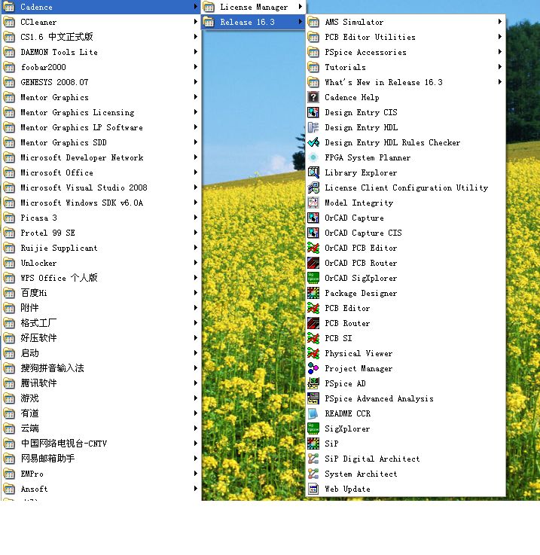This screenshot has width=540, height=555.
Task: Open the Release 16.3 submenu
Action: click(x=253, y=22)
